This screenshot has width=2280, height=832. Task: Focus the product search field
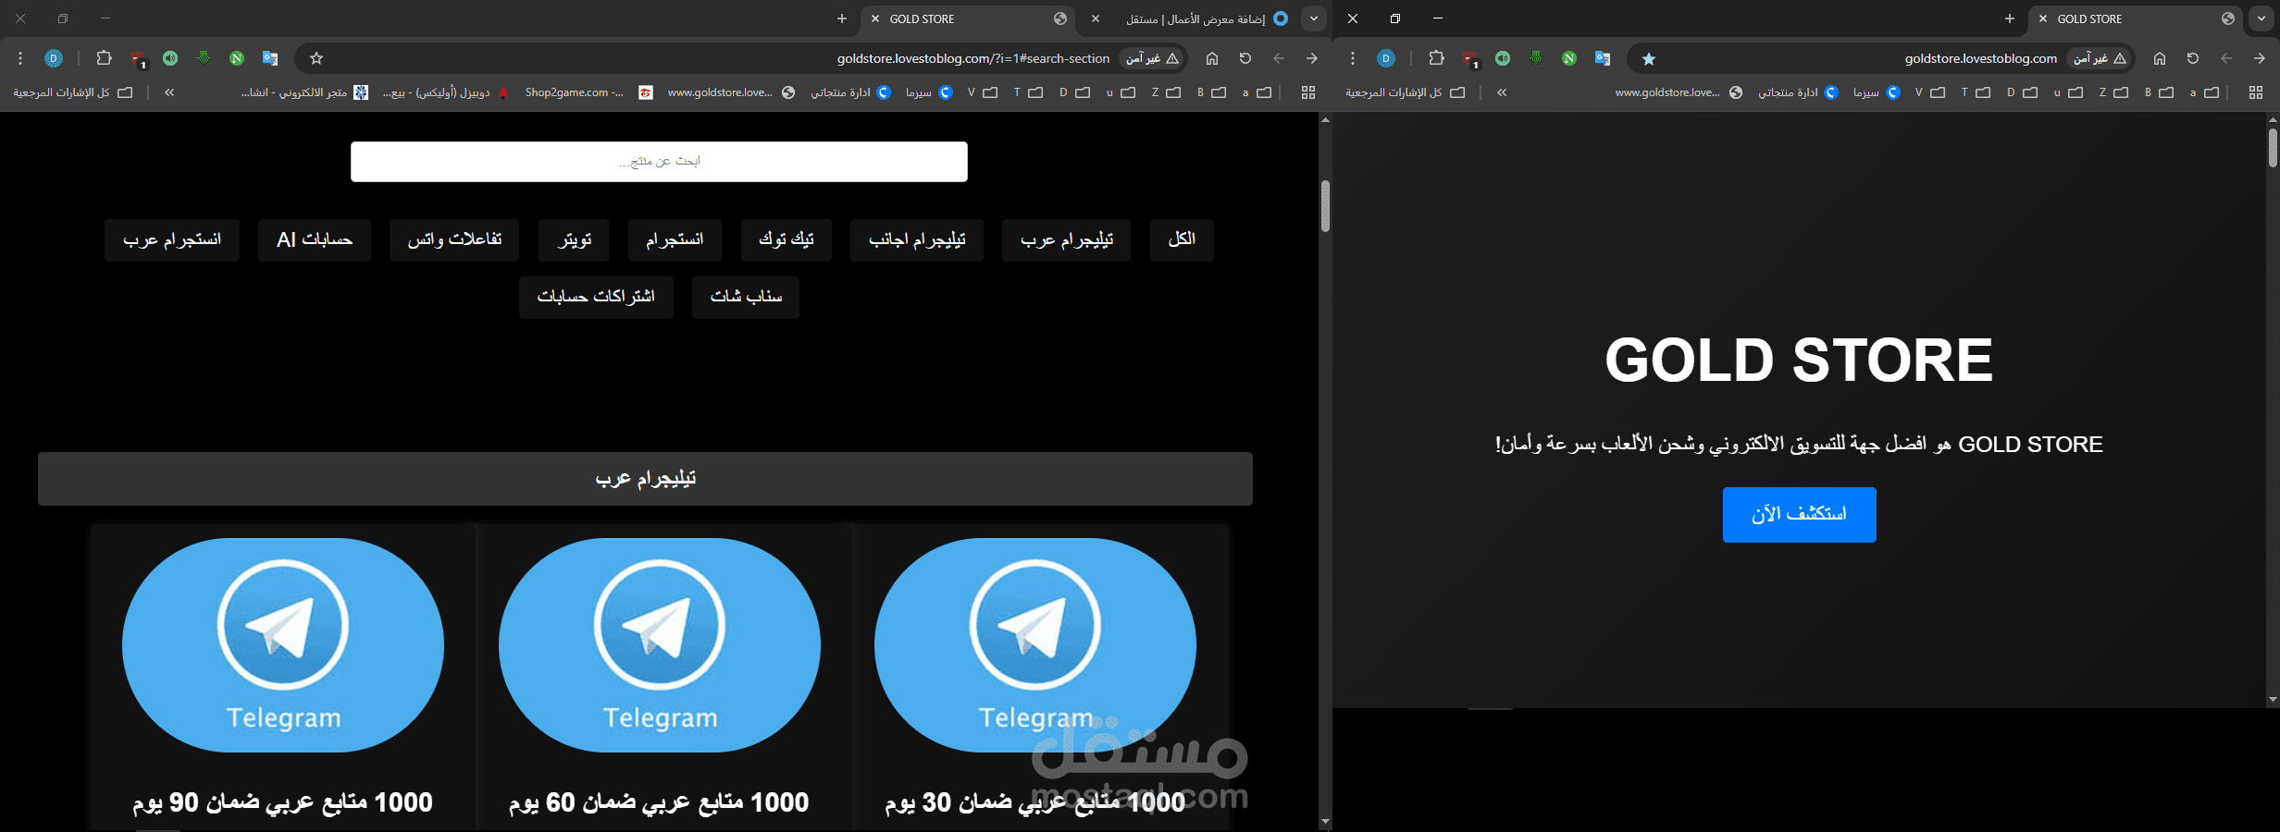659,162
